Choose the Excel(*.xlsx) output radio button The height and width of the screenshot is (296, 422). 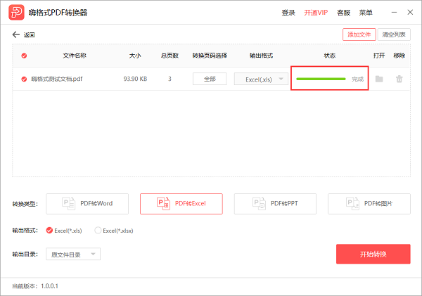click(98, 231)
